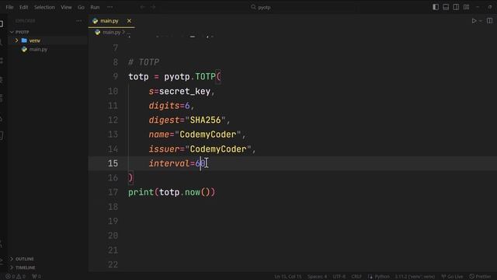497x280 pixels.
Task: Expand the Outline section
Action: (x=24, y=259)
